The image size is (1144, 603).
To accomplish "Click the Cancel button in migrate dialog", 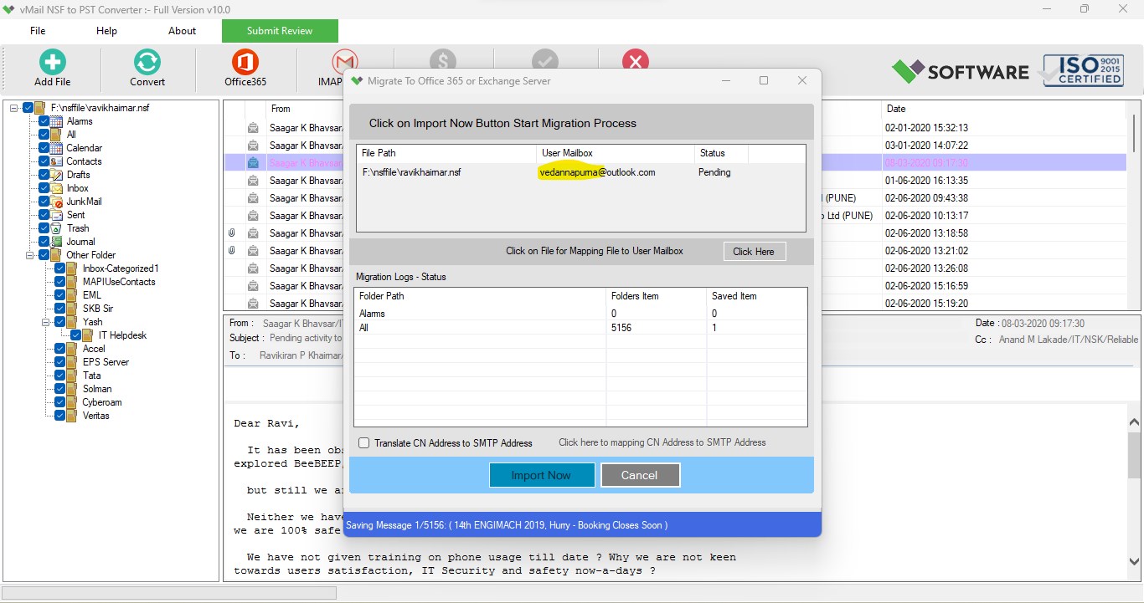I will tap(640, 475).
